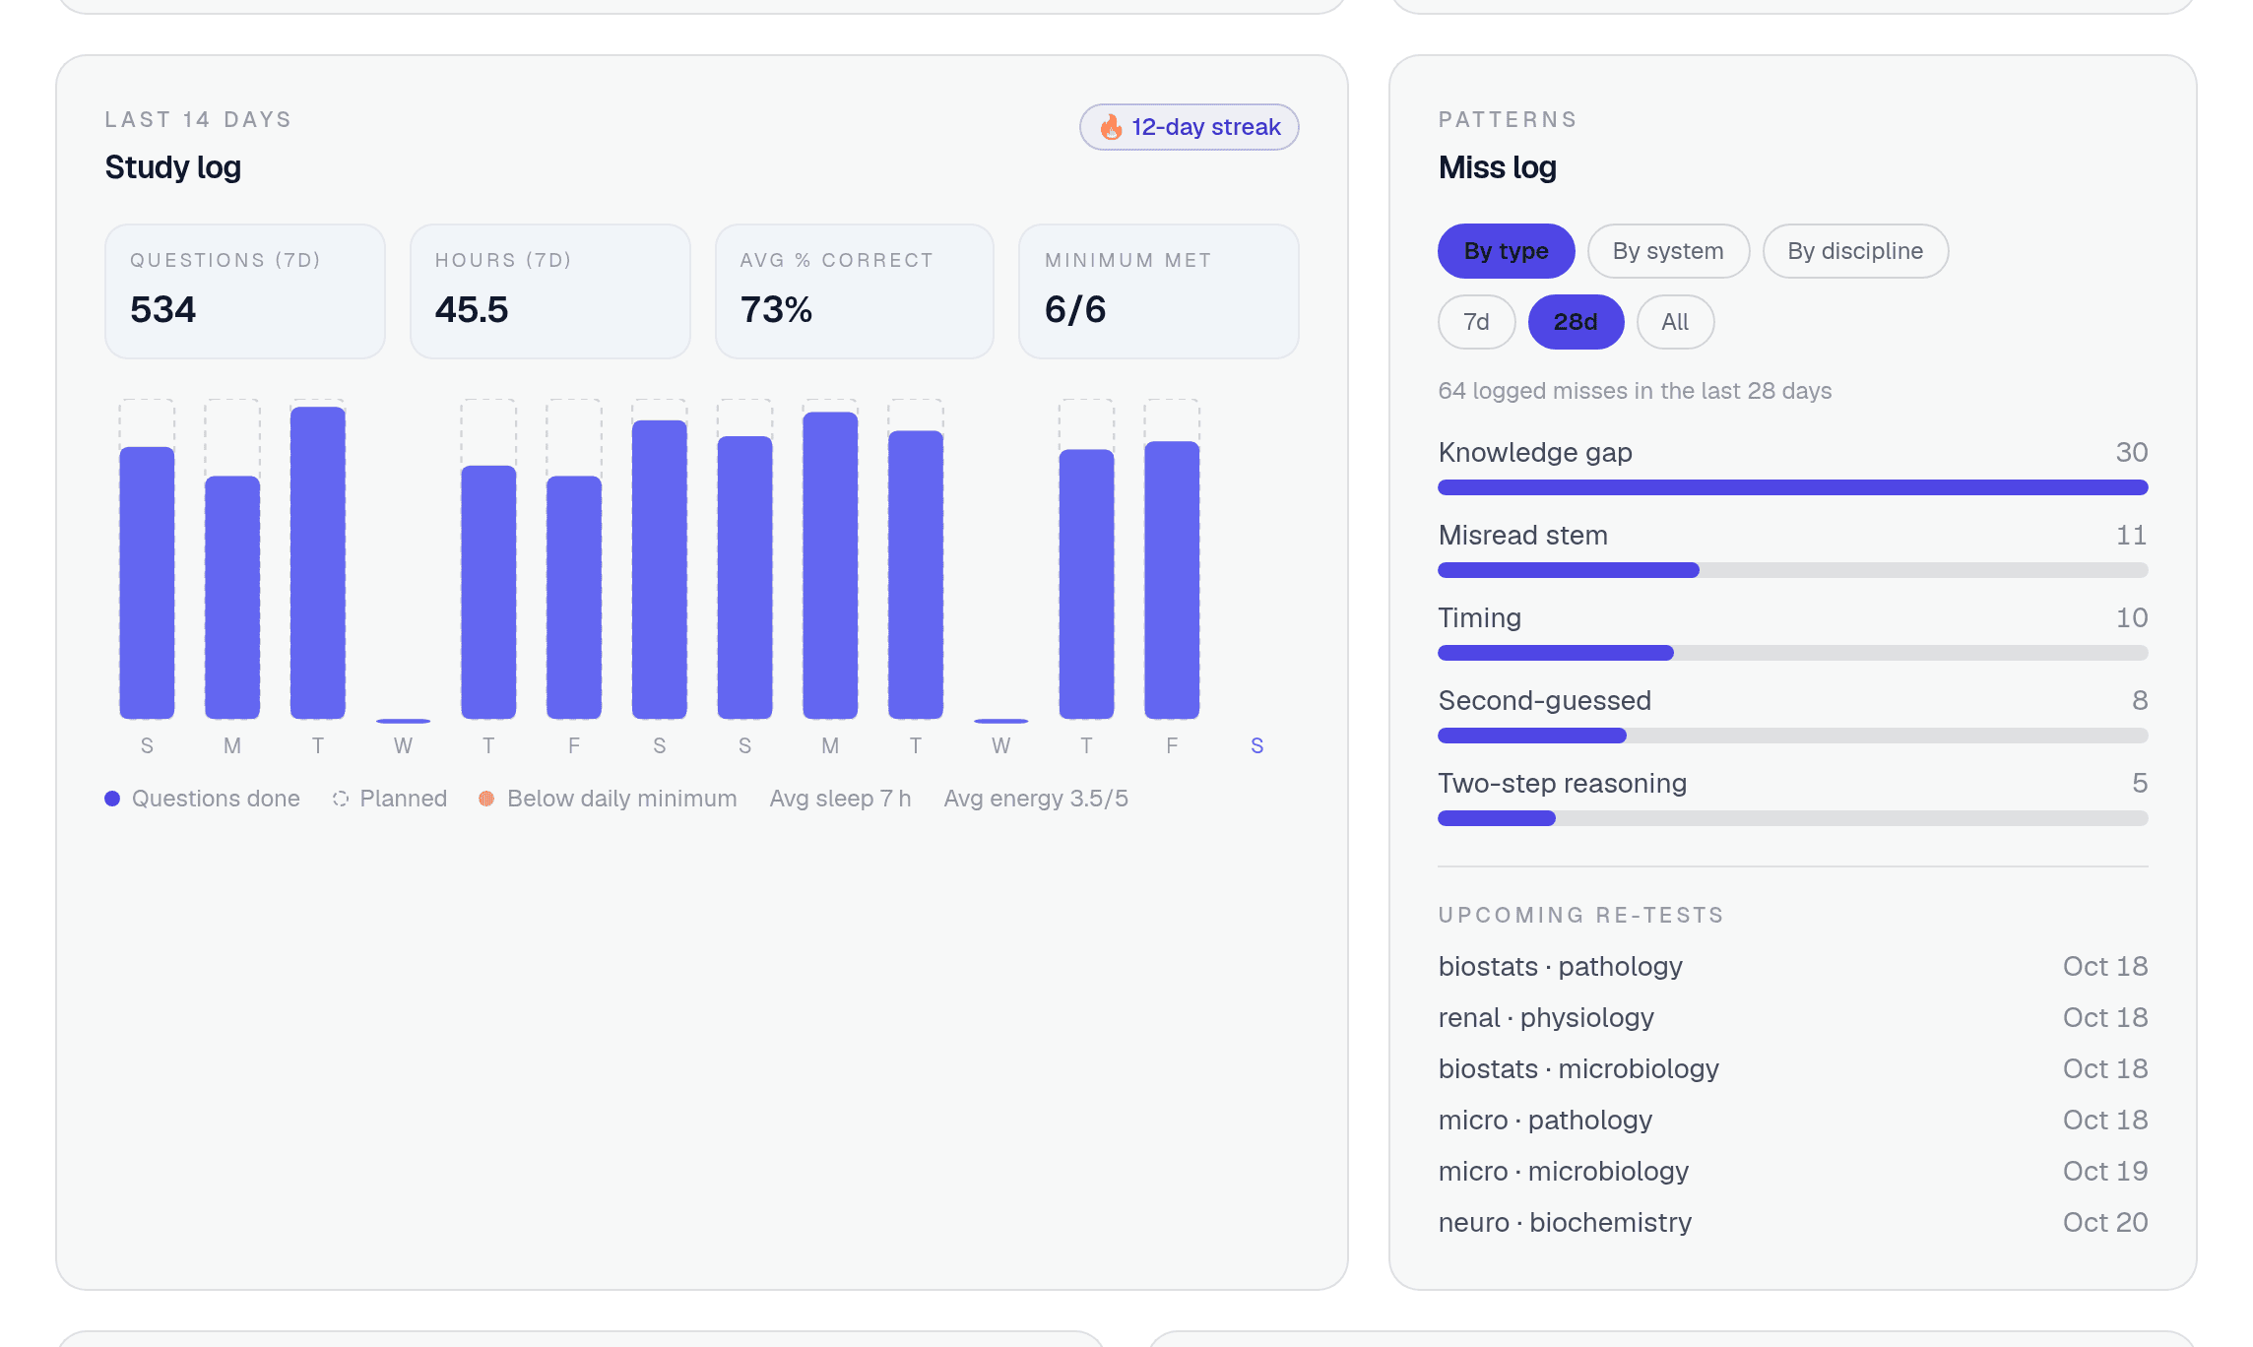Click the Planned dashed legend marker
The image size is (2253, 1347).
tap(341, 799)
